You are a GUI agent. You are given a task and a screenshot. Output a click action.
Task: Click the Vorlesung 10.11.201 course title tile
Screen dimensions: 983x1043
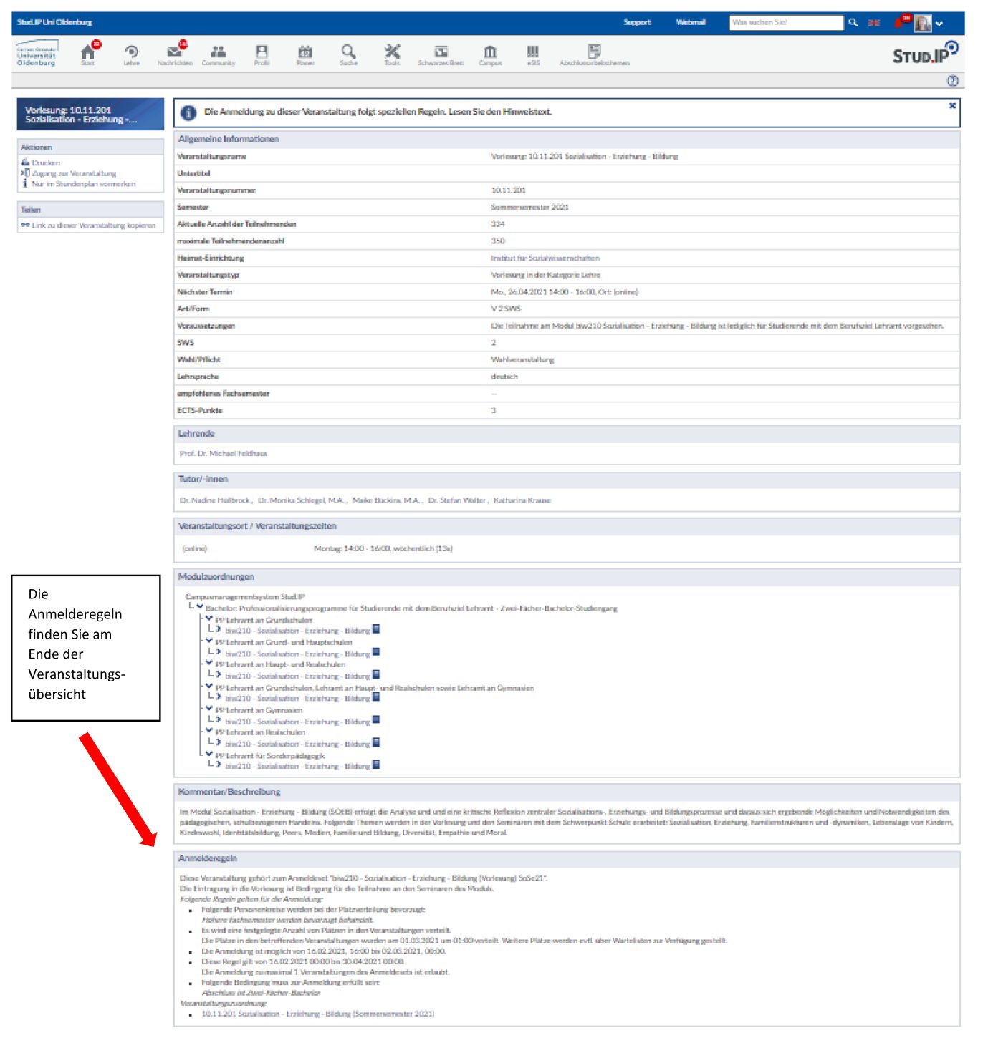[90, 114]
